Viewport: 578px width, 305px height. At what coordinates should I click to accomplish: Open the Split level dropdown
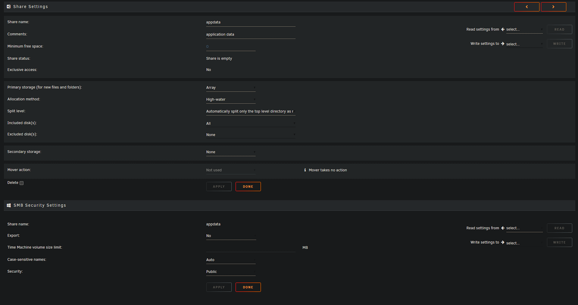click(250, 111)
